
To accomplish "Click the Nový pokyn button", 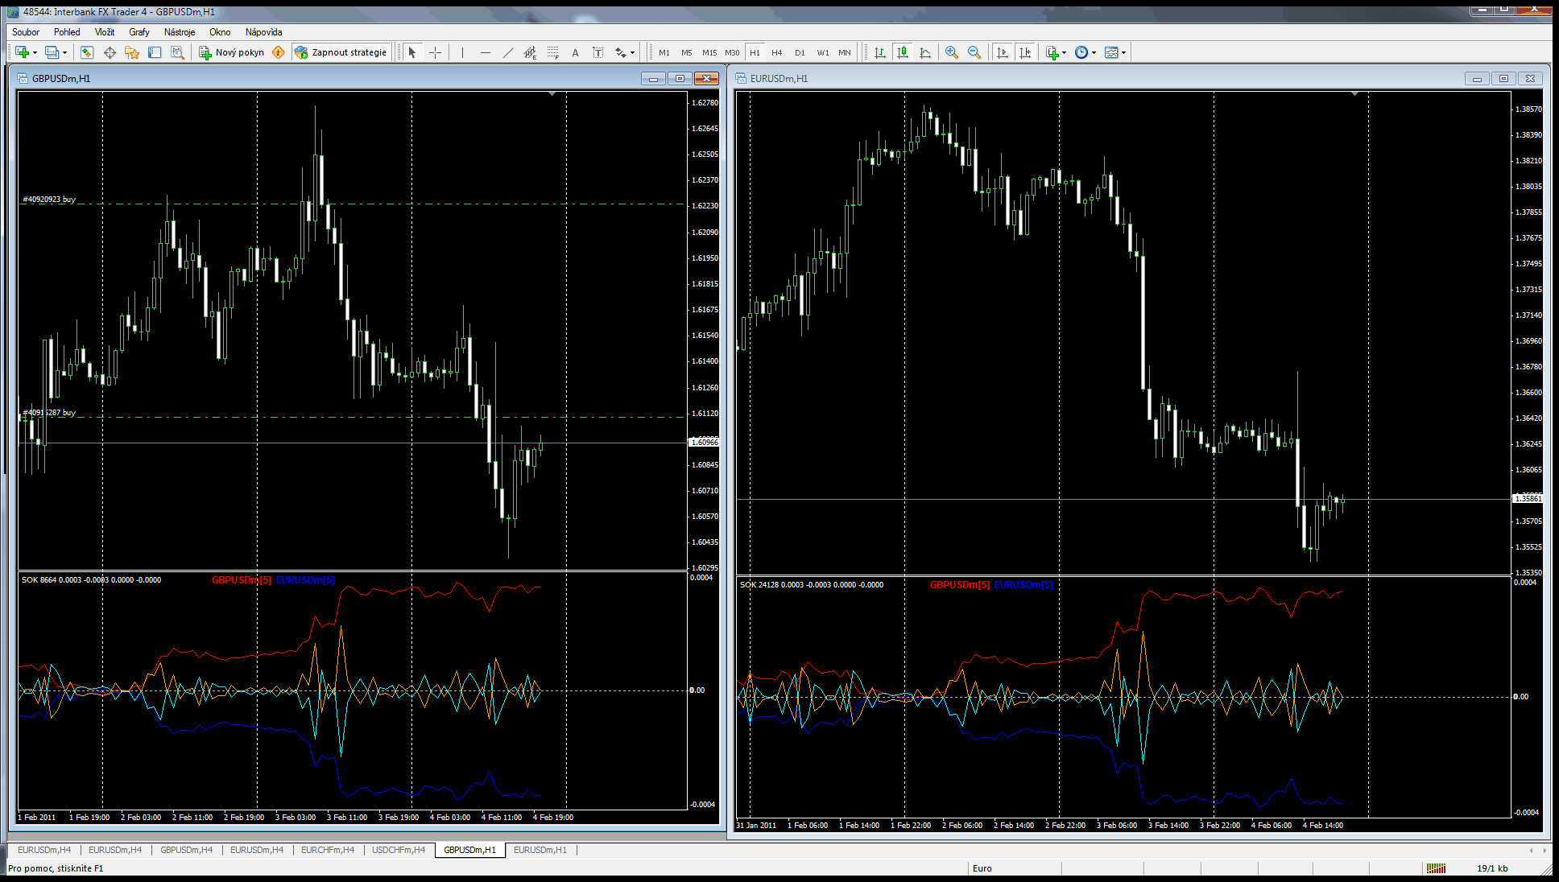I will coord(232,52).
